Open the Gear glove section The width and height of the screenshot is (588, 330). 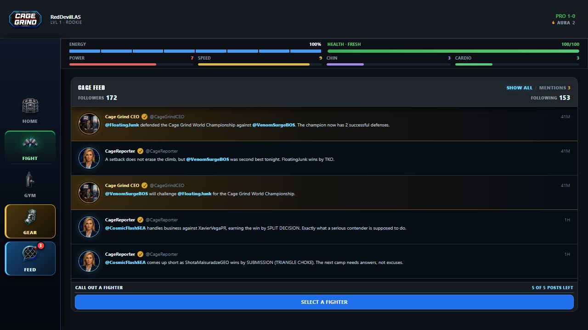[x=30, y=221]
